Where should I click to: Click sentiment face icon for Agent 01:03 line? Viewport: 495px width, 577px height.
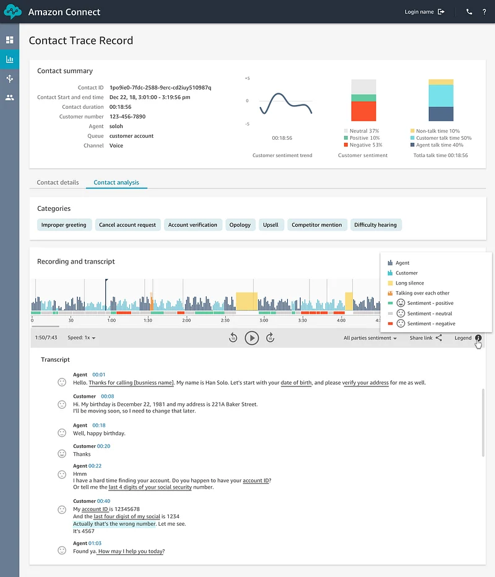62,550
